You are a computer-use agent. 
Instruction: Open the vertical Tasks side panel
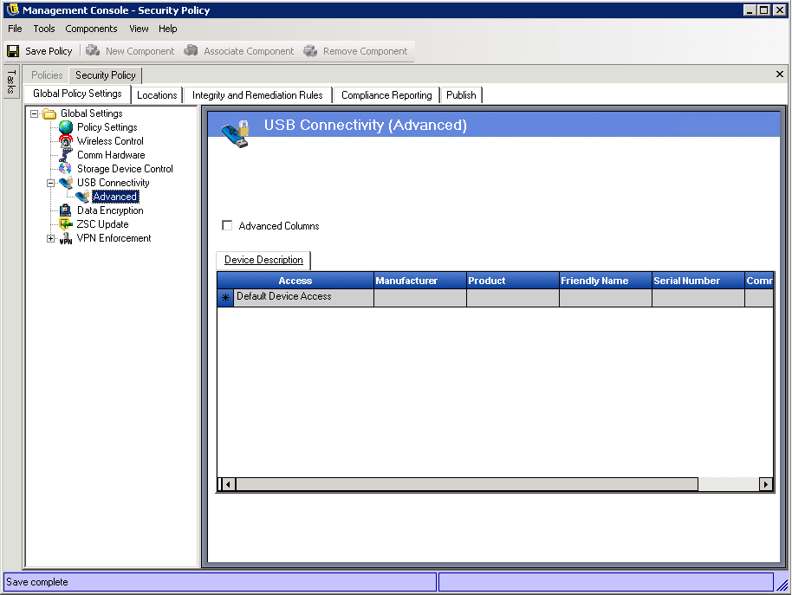point(11,81)
